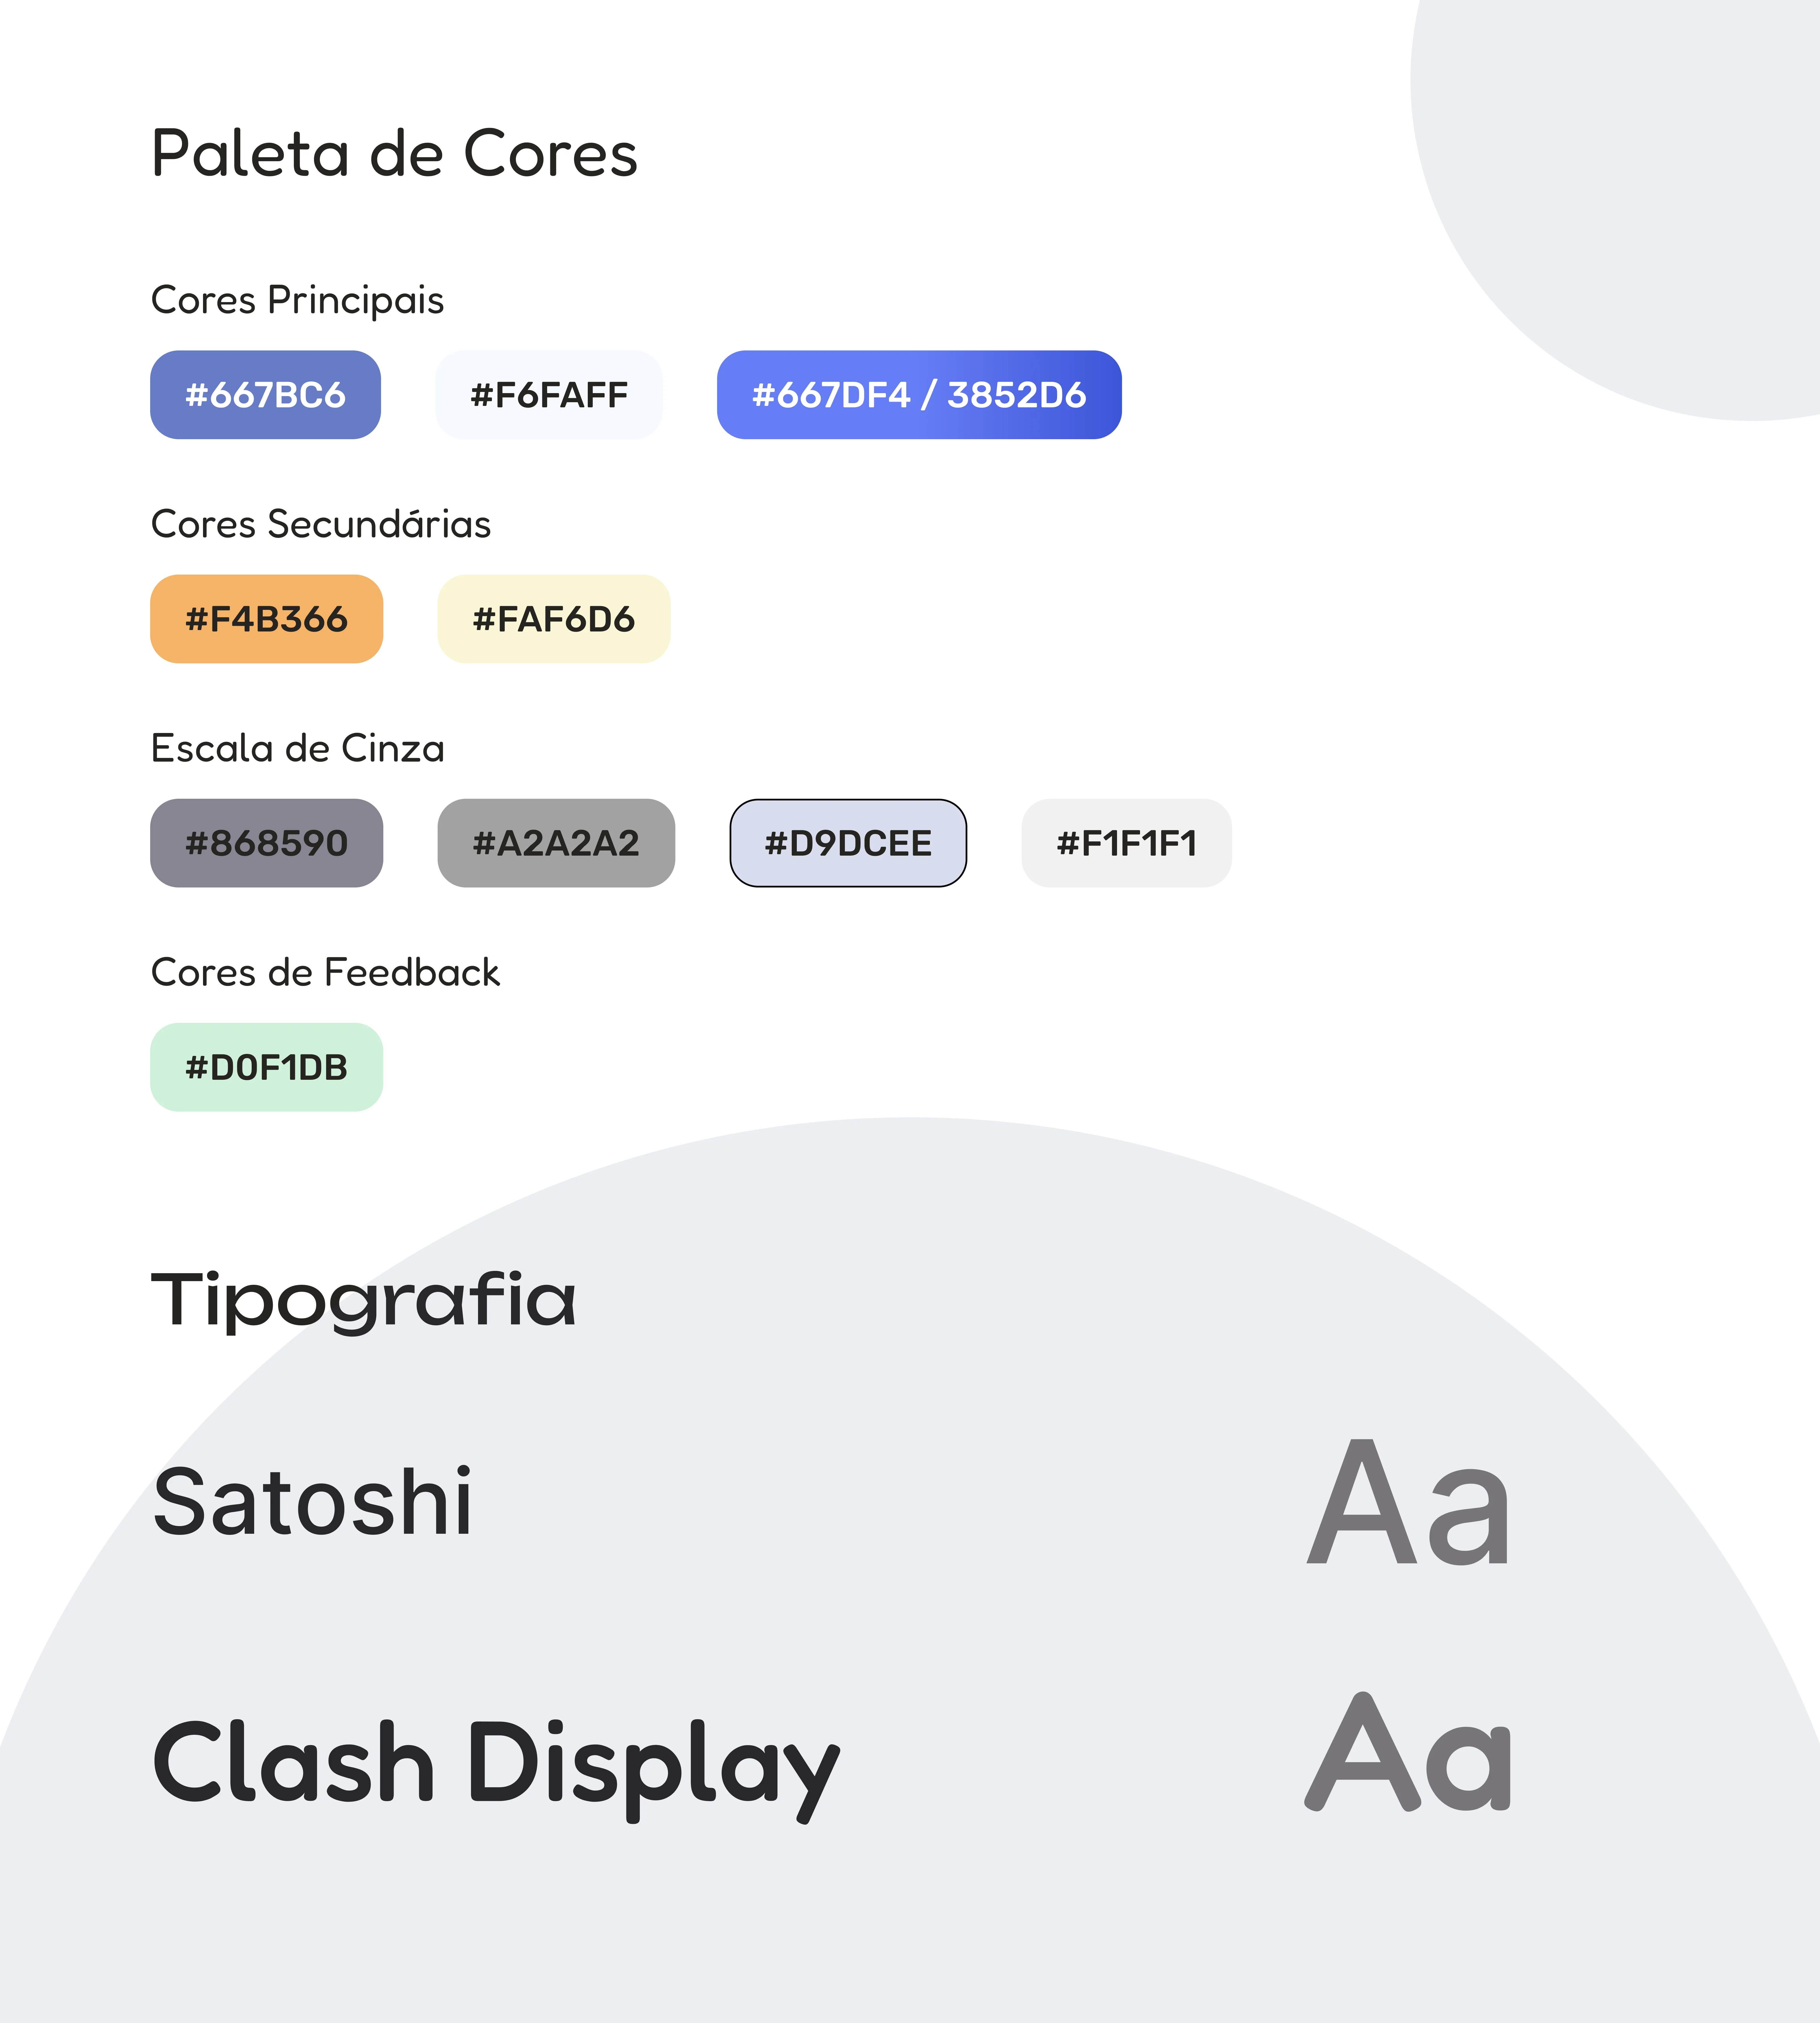The image size is (1820, 2023).
Task: Select the pale yellow #FAF6D6 swatch
Action: point(554,619)
